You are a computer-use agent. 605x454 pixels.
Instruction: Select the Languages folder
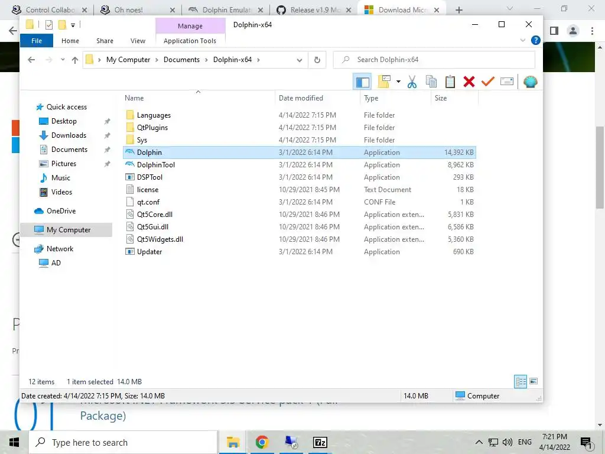pyautogui.click(x=300, y=115)
